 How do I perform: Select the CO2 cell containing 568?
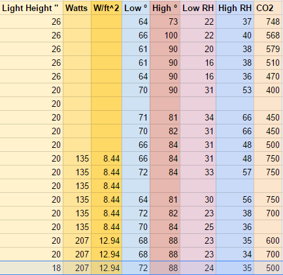click(x=269, y=35)
